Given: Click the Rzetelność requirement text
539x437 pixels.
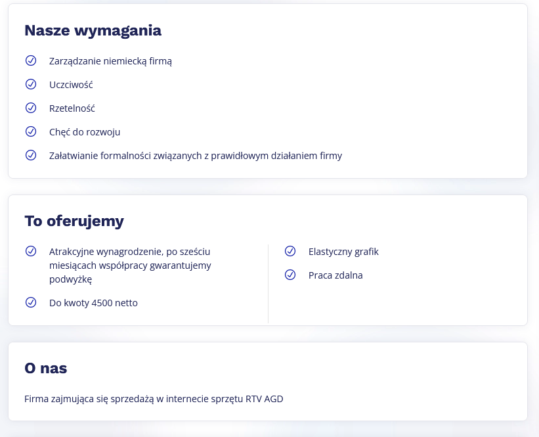Looking at the screenshot, I should [72, 108].
